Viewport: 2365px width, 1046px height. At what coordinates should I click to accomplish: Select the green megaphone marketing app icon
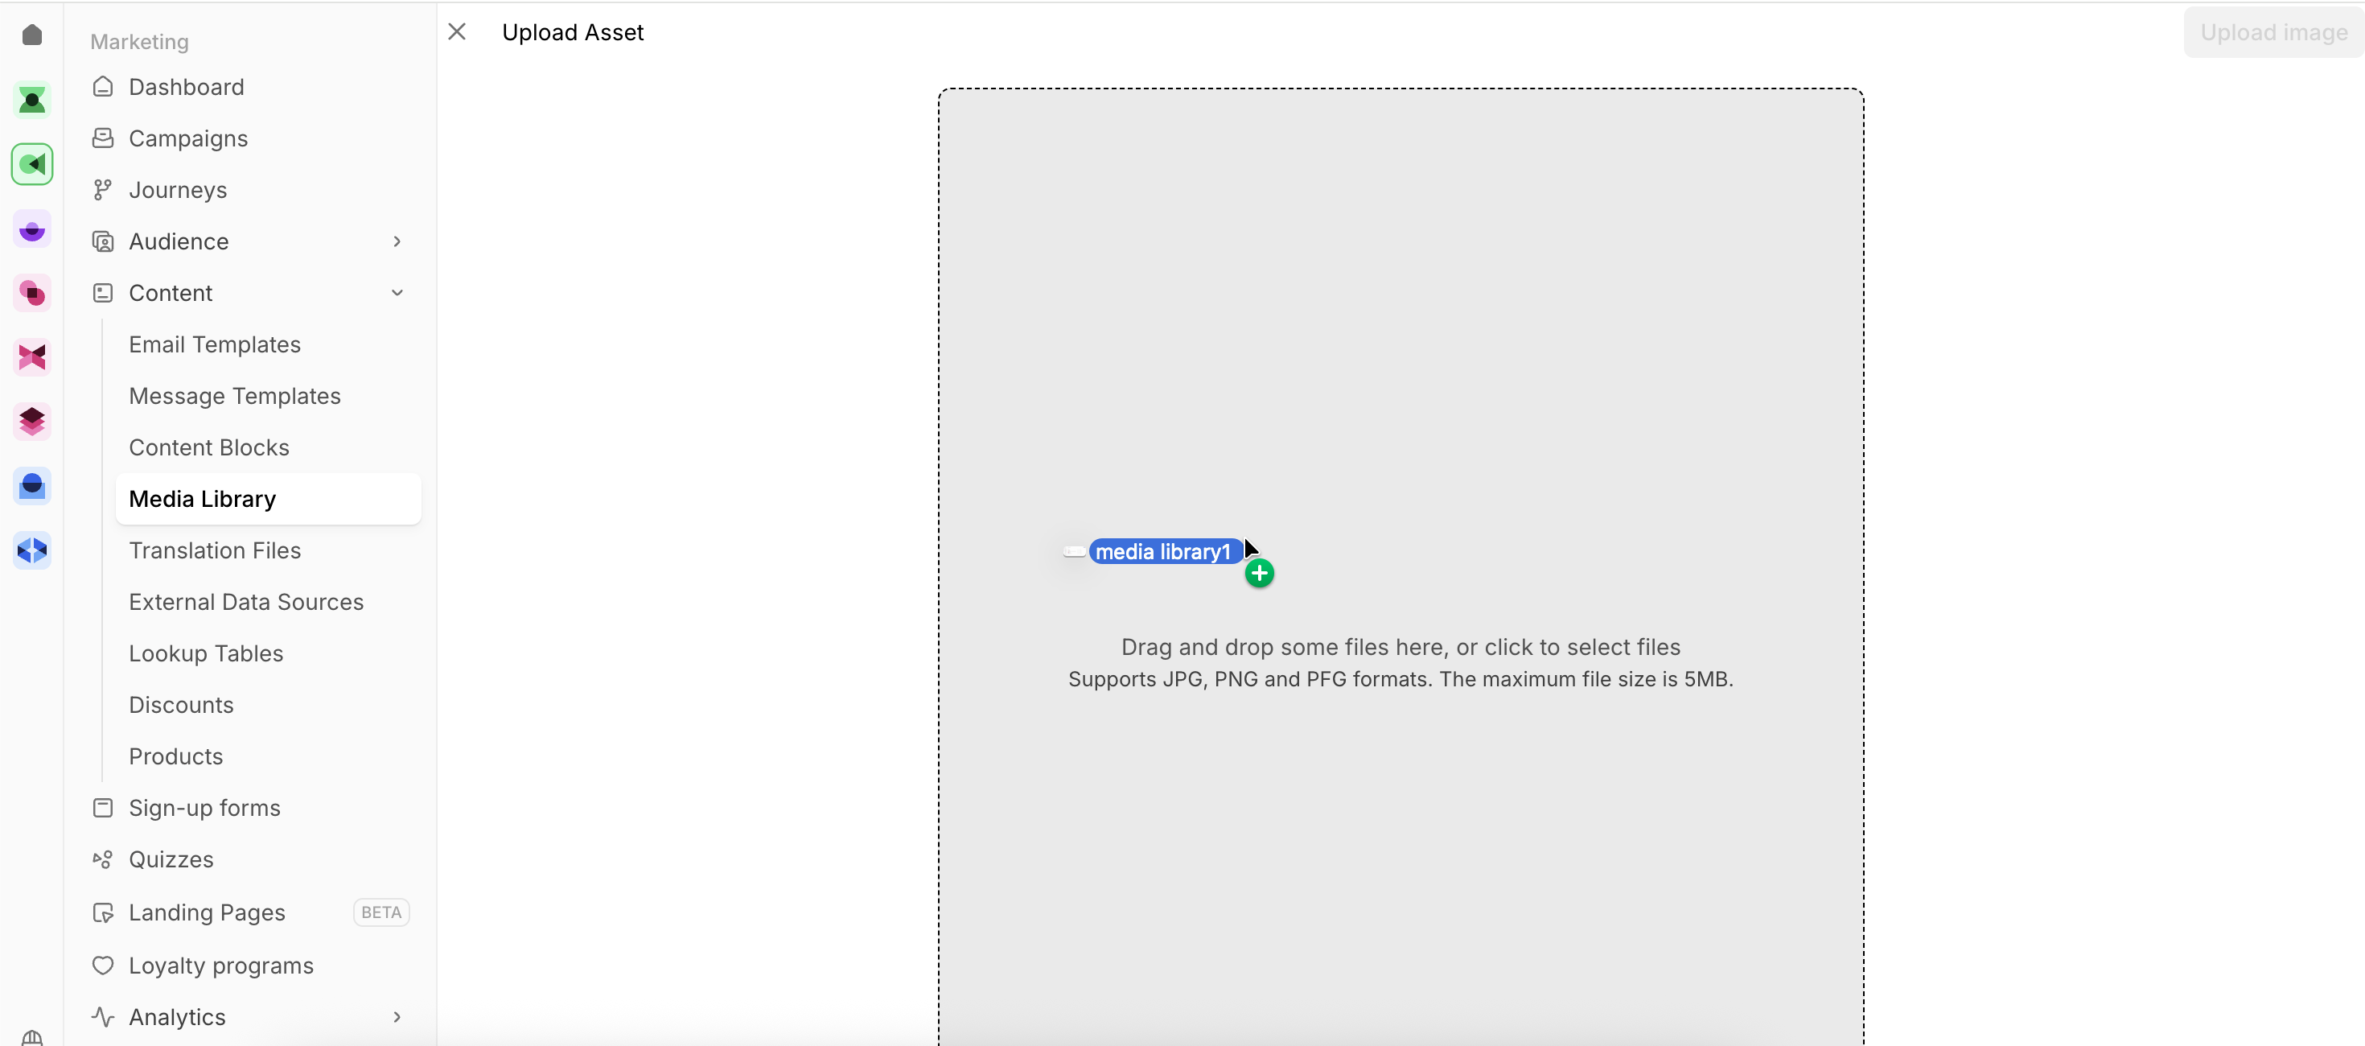(x=32, y=164)
